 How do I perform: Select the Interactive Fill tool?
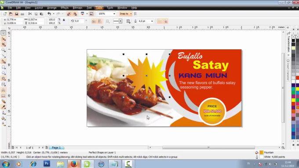(x=3, y=124)
